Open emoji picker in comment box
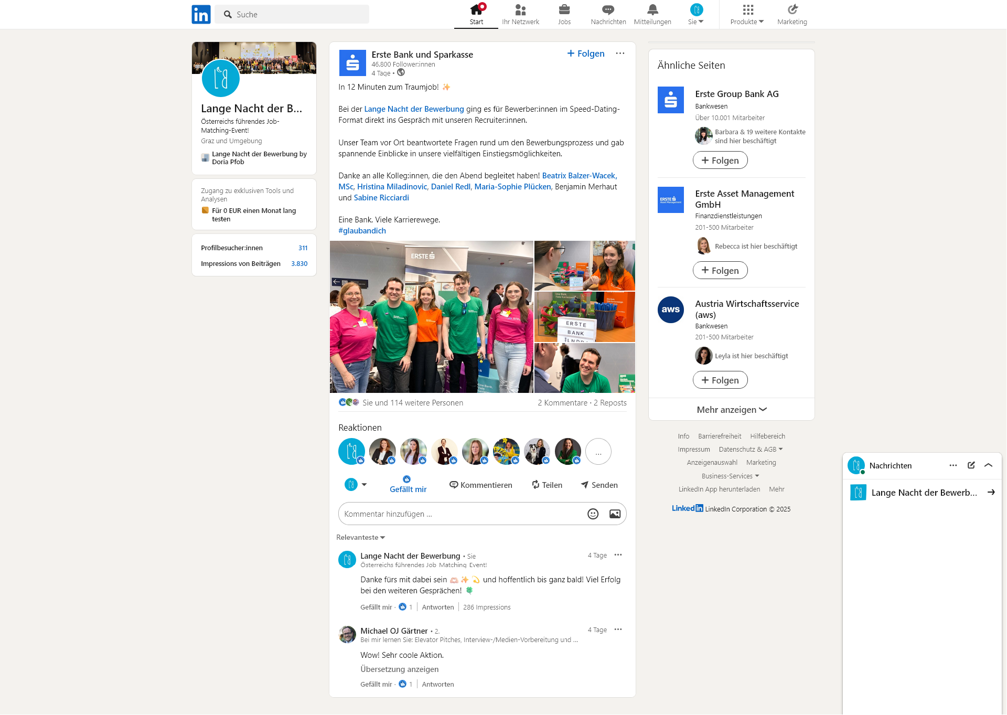Viewport: 1007px width, 715px height. tap(593, 514)
